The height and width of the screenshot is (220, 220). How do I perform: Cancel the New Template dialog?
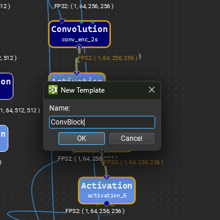(x=132, y=139)
